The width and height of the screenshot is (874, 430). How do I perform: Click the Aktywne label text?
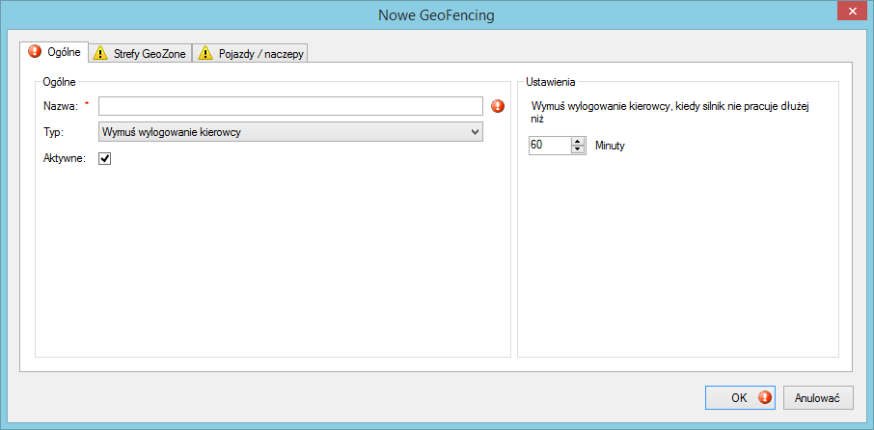click(65, 158)
